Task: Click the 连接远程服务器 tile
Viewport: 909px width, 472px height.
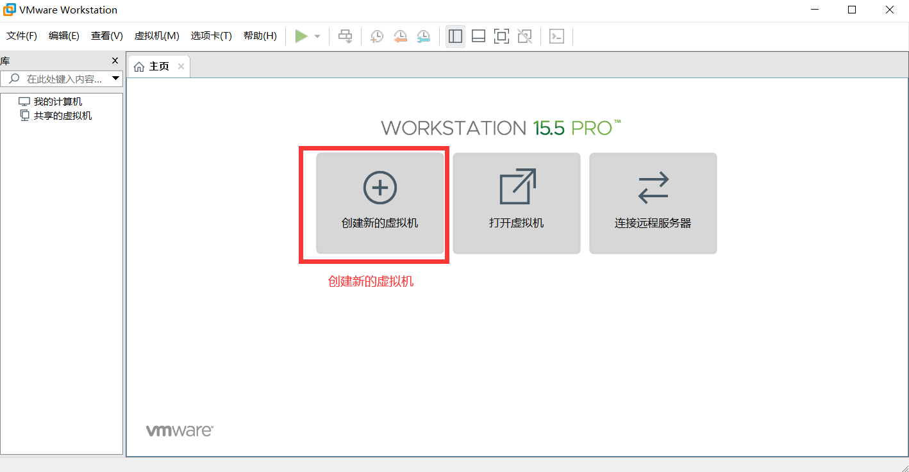Action: click(653, 203)
